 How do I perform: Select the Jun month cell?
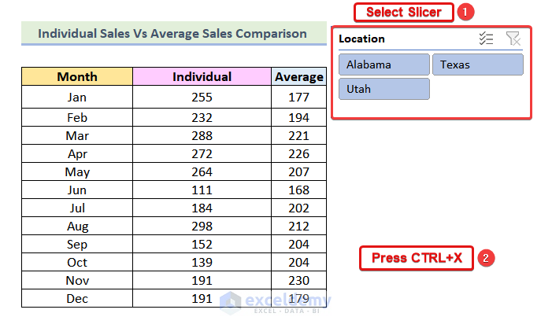pos(77,191)
